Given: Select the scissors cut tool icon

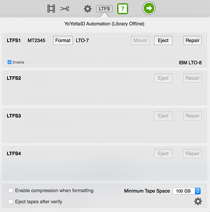Looking at the screenshot, I should [x=65, y=9].
